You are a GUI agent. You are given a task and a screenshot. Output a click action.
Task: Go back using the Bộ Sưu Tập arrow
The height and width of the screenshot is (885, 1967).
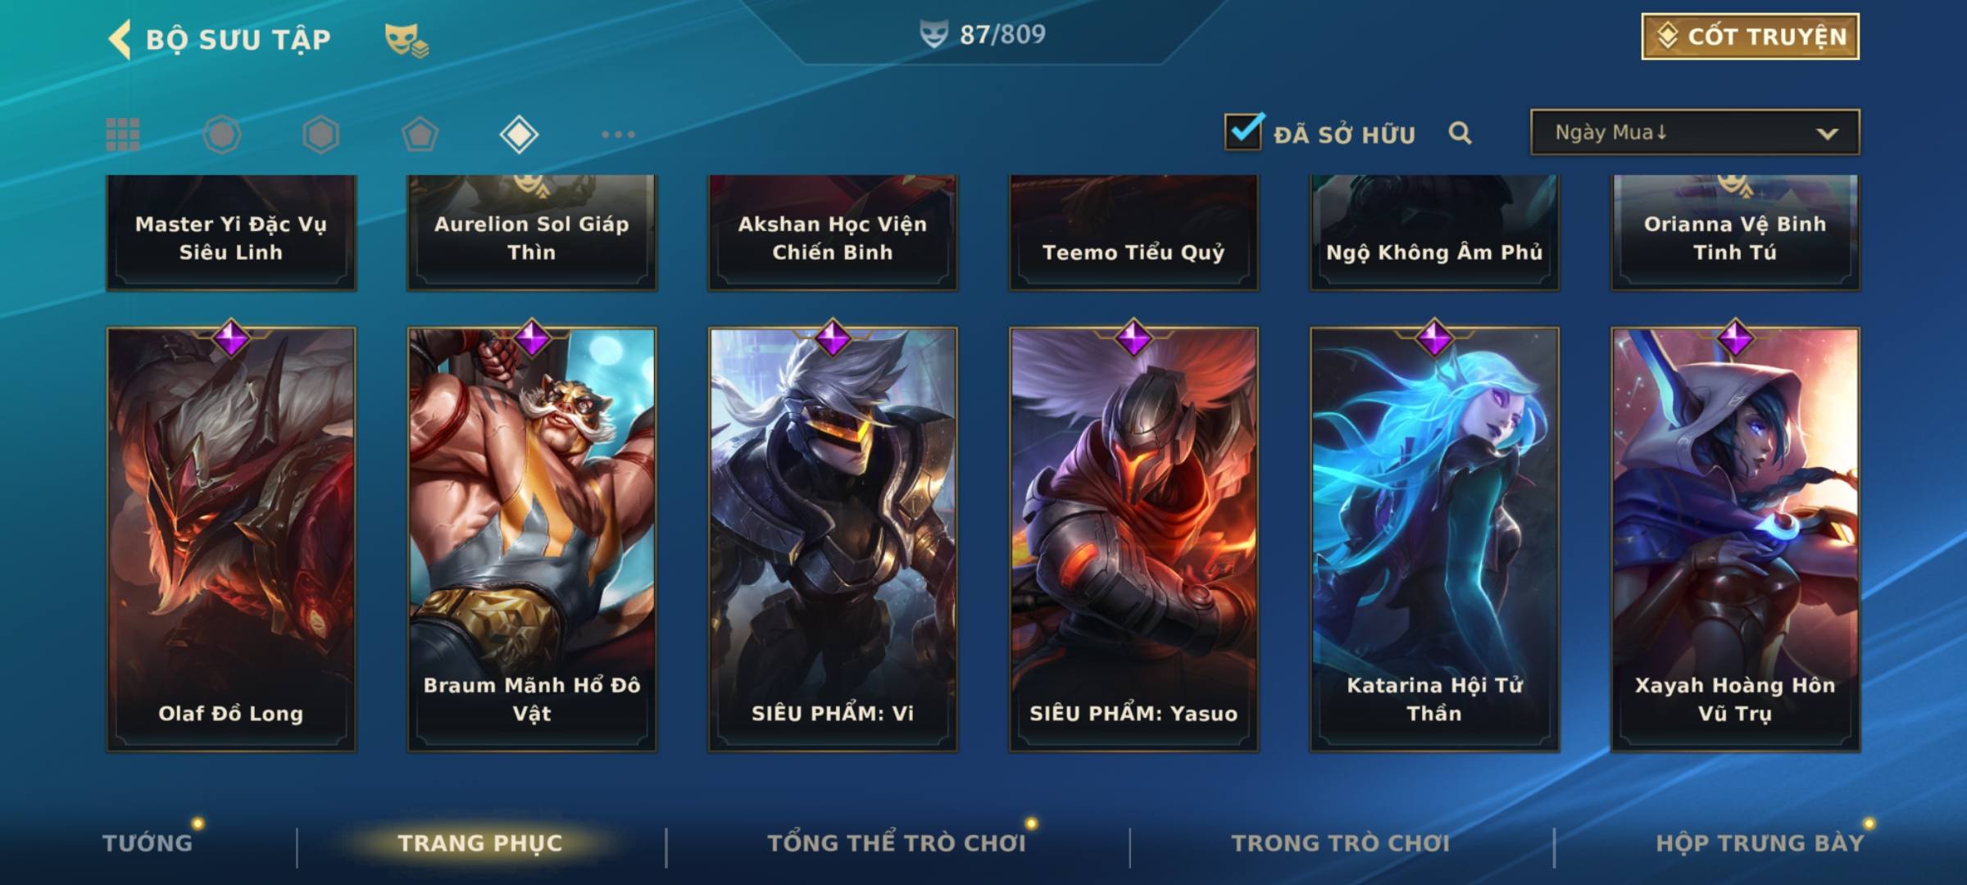point(120,39)
